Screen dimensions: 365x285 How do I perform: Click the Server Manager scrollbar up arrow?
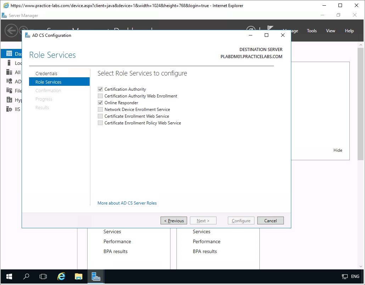point(361,45)
